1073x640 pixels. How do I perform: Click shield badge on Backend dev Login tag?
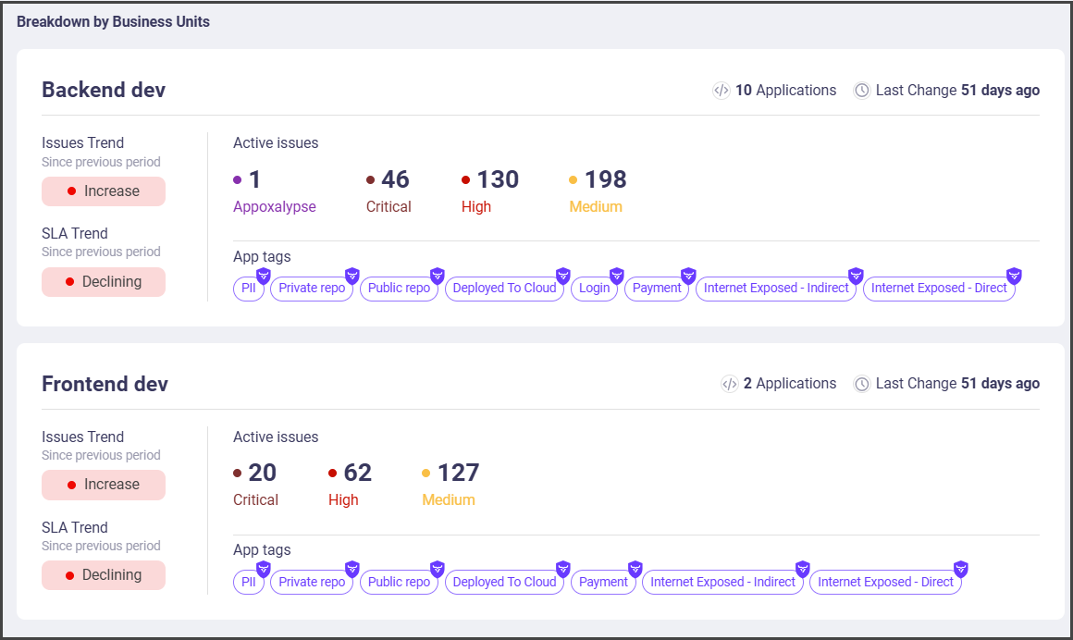click(x=617, y=275)
